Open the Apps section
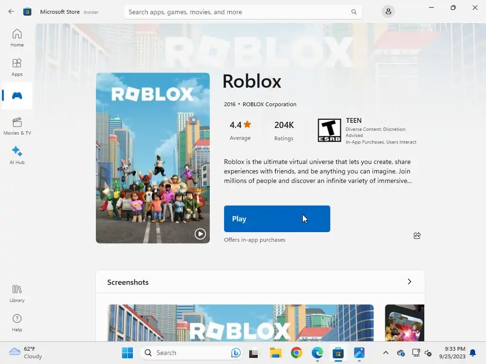Screen dimensions: 486x364 click(17, 67)
